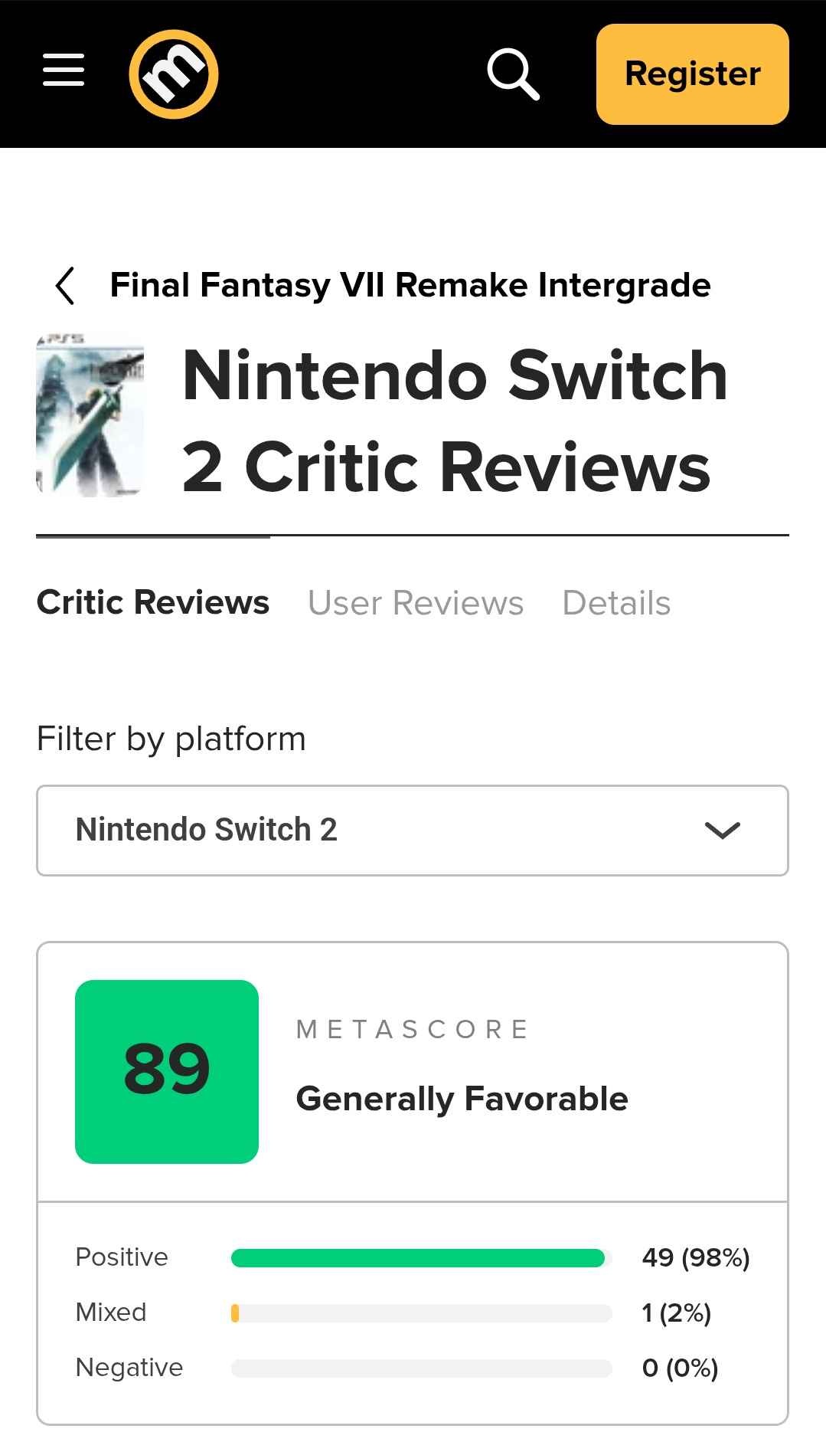826x1442 pixels.
Task: Open the Final Fantasy VII Remake Intergrade link
Action: pos(410,285)
